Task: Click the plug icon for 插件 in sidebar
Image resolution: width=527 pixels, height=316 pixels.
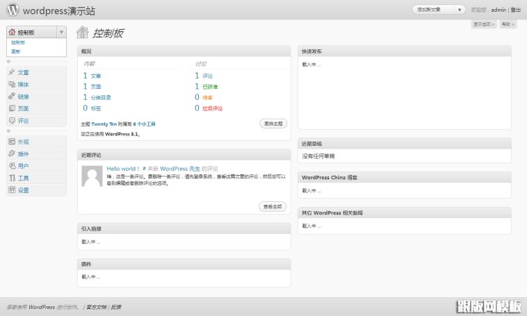Action: click(x=12, y=153)
